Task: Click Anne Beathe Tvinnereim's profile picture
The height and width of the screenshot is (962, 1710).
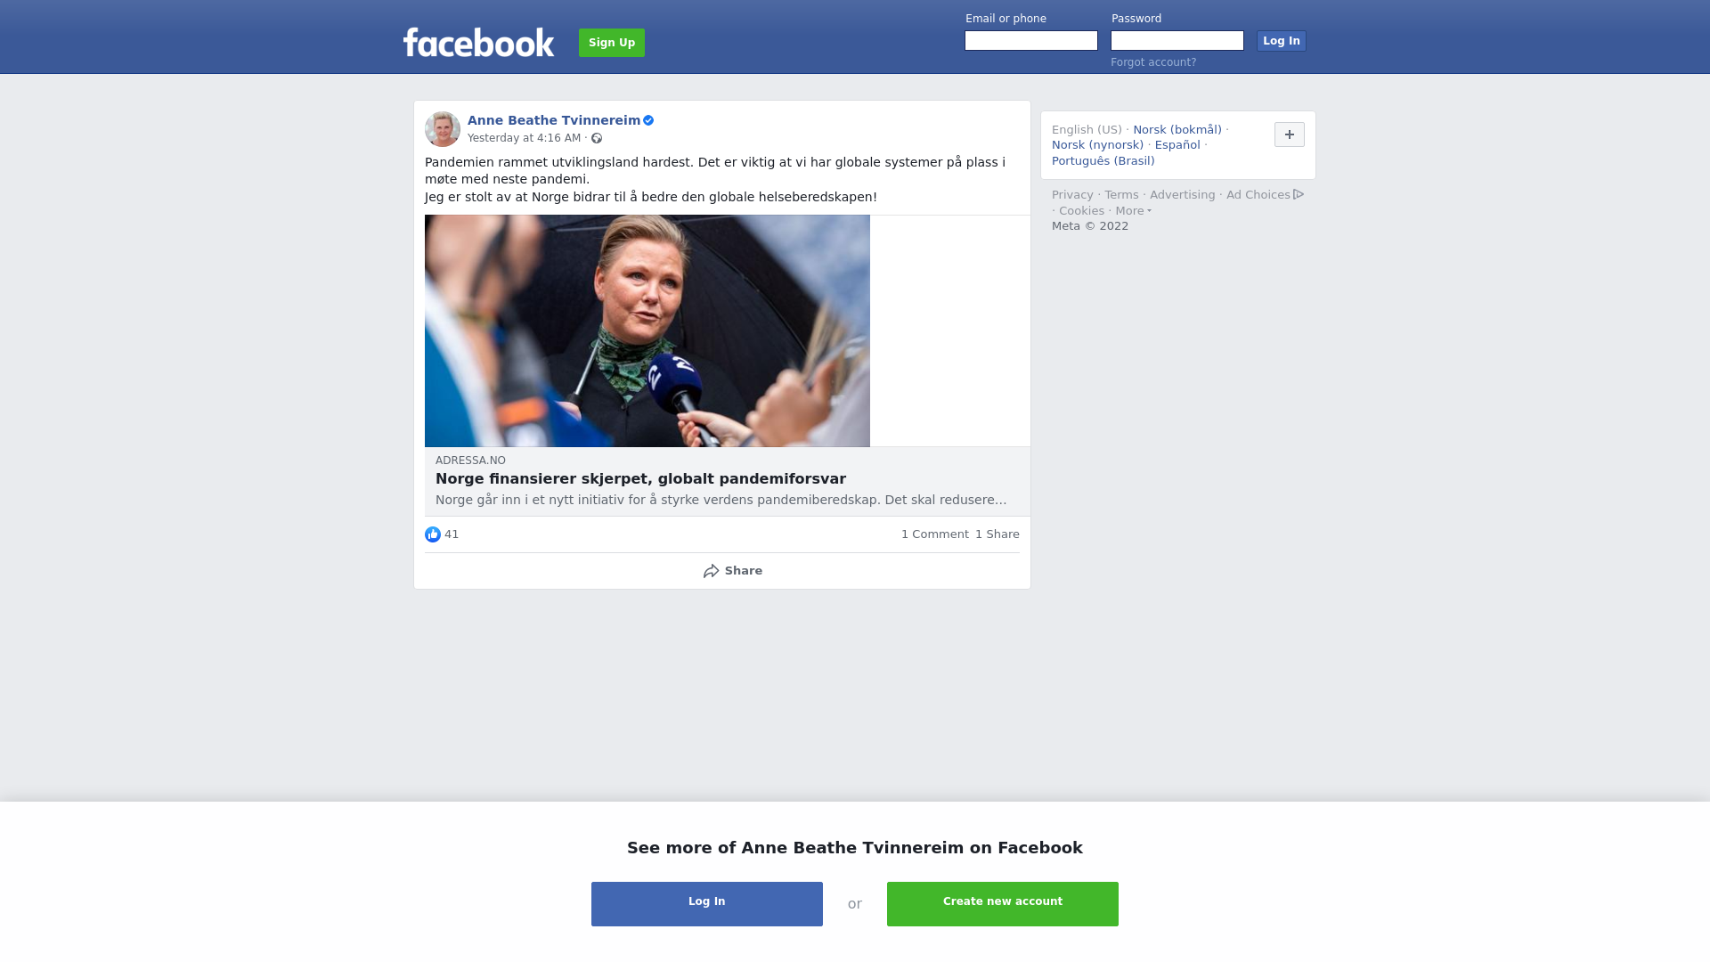Action: tap(443, 129)
